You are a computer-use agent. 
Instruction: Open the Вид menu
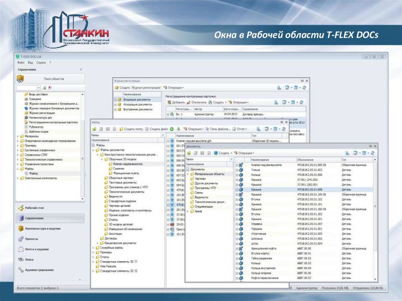tap(30, 62)
